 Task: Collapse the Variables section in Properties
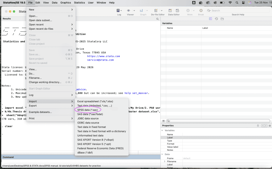162,130
